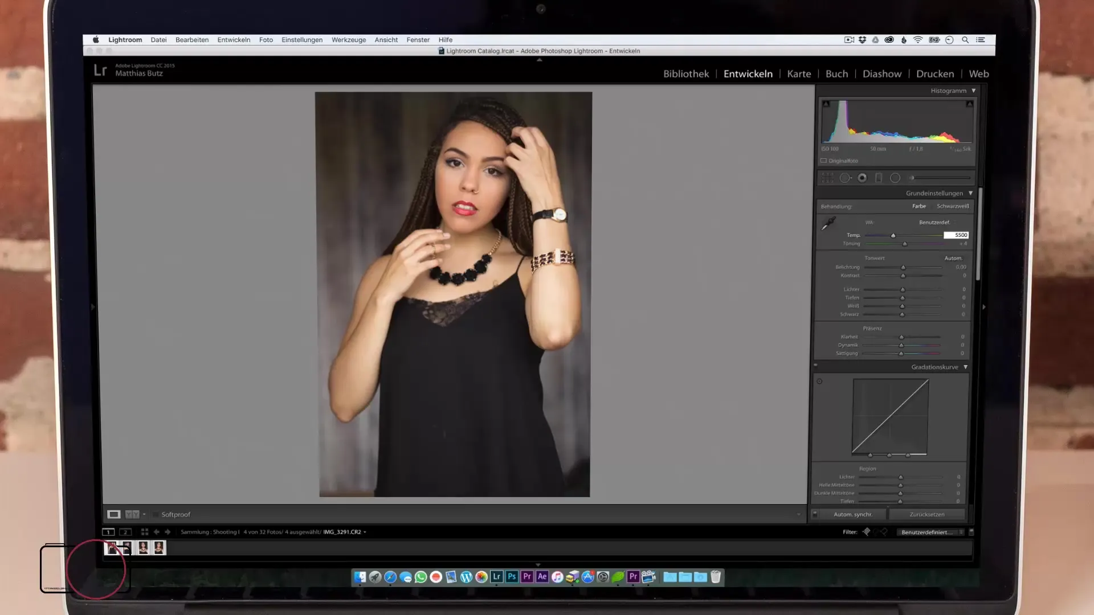
Task: Toggle the Gradationskurve panel on/off switch
Action: 815,366
